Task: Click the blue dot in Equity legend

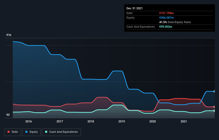Action: pyautogui.click(x=26, y=132)
